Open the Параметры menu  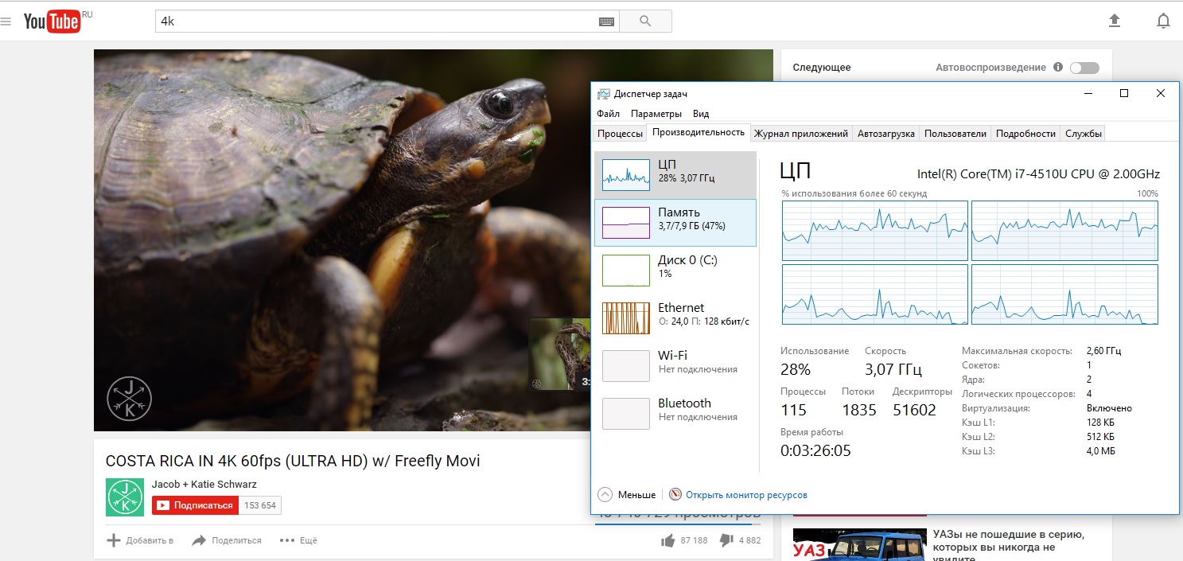tap(656, 114)
